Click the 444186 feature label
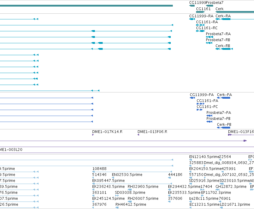The height and width of the screenshot is (209, 254). pos(175,175)
